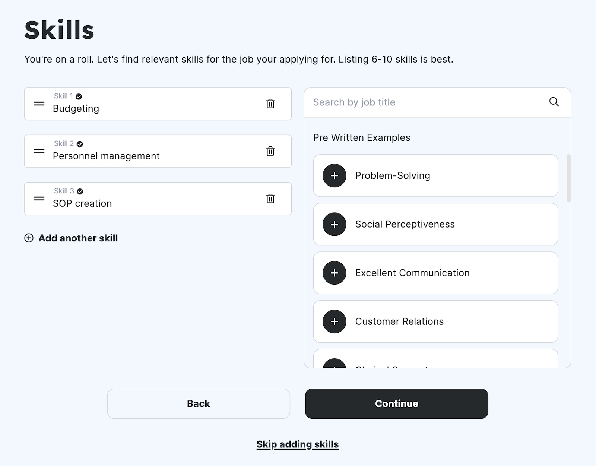596x466 pixels.
Task: Grab the drag handle for Personnel management
Action: tap(38, 151)
